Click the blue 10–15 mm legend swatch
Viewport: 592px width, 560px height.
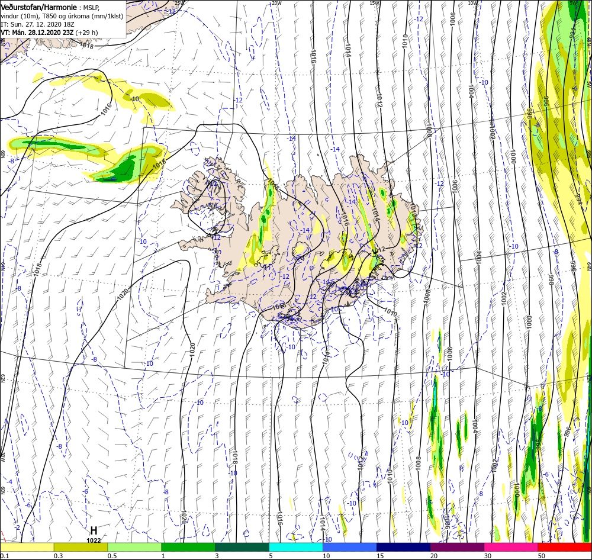(x=350, y=548)
